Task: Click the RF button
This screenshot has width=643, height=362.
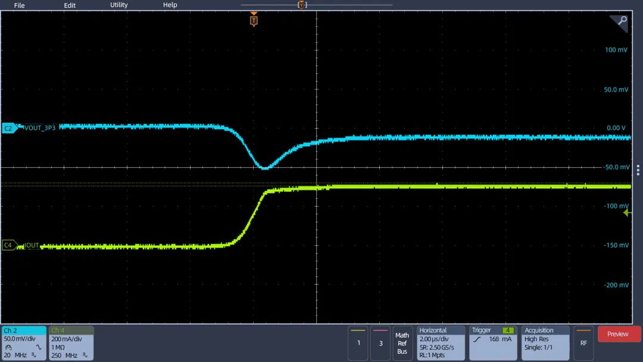Action: pyautogui.click(x=583, y=343)
